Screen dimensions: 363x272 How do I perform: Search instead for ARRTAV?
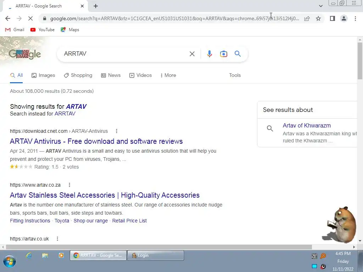(x=65, y=114)
